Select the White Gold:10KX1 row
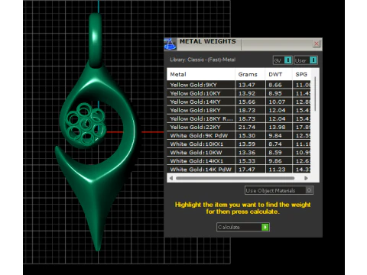The image size is (367, 275). (x=239, y=144)
